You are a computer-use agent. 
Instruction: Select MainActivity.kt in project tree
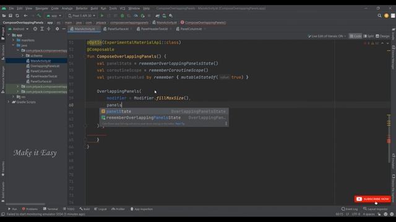pyautogui.click(x=40, y=61)
